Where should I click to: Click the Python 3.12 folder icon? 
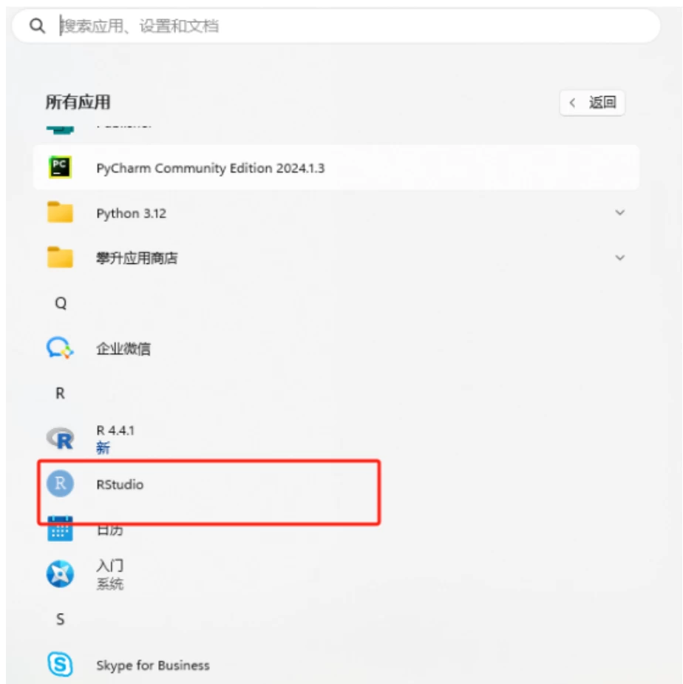coord(60,212)
